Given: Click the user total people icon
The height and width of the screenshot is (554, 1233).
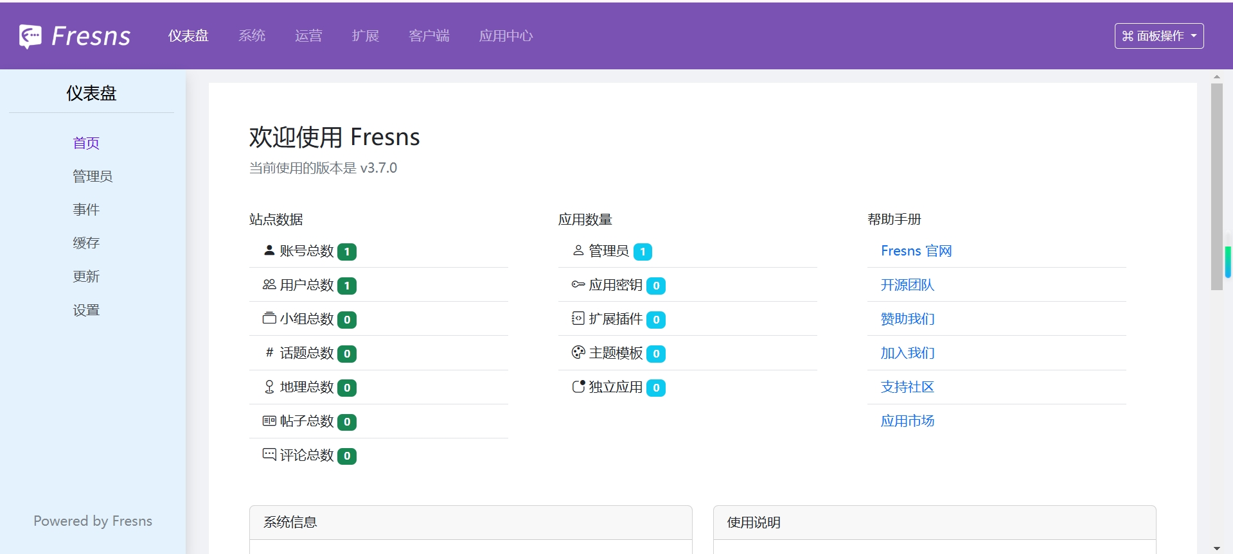Looking at the screenshot, I should [269, 284].
